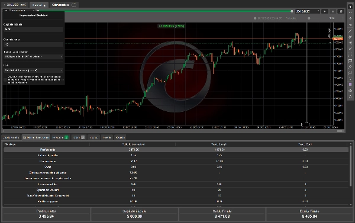Image resolution: width=355 pixels, height=223 pixels.
Task: Click the Saldo Finale 8 471.08 summary box
Action: click(x=222, y=214)
